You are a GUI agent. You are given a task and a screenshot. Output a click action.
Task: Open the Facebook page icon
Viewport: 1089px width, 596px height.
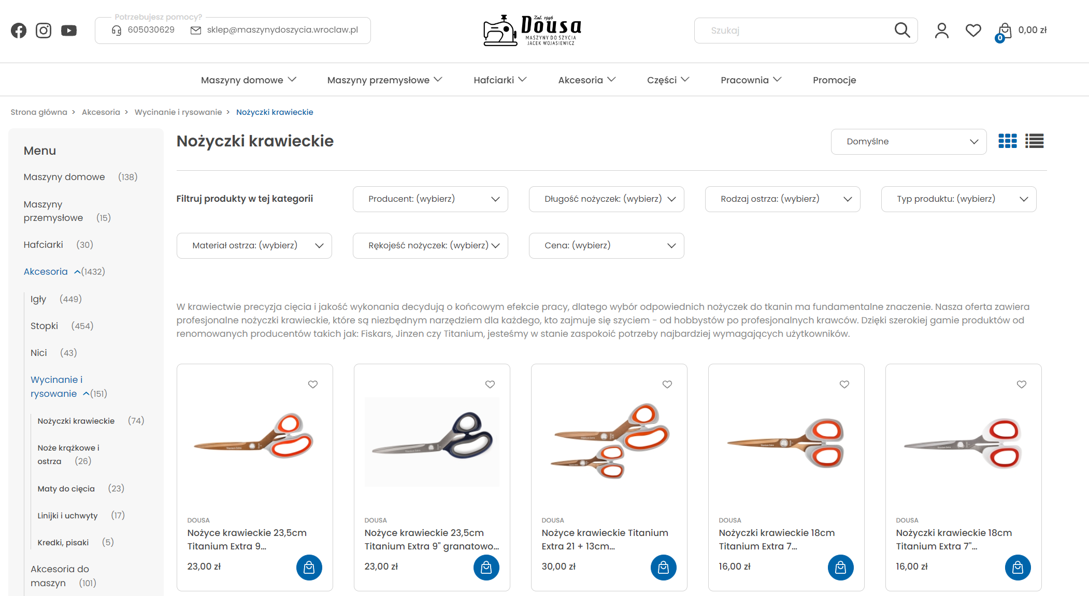tap(19, 31)
